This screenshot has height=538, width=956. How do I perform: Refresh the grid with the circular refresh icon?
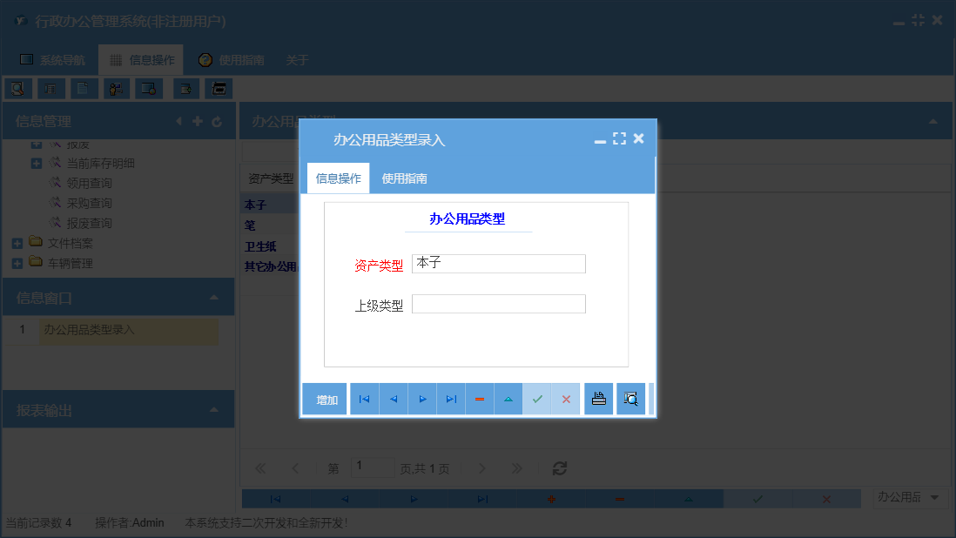(559, 467)
